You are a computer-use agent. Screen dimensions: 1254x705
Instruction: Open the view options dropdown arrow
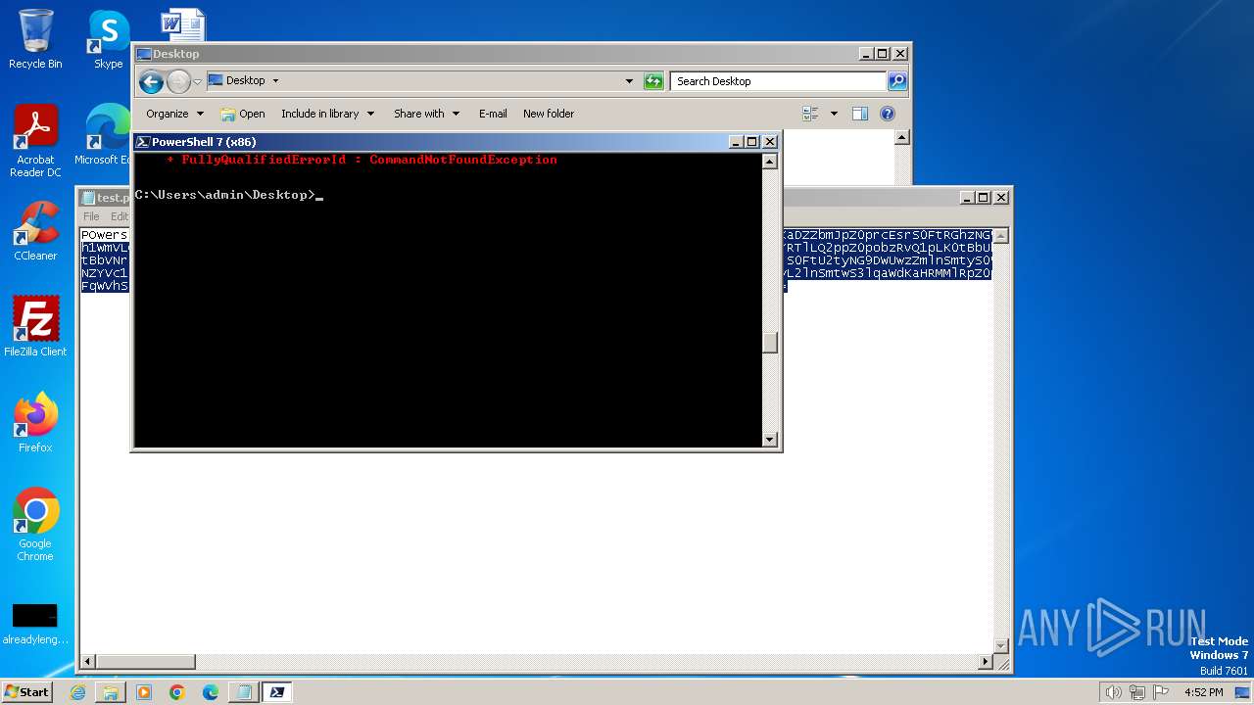834,114
